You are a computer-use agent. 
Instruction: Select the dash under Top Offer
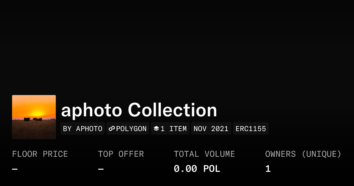101,169
